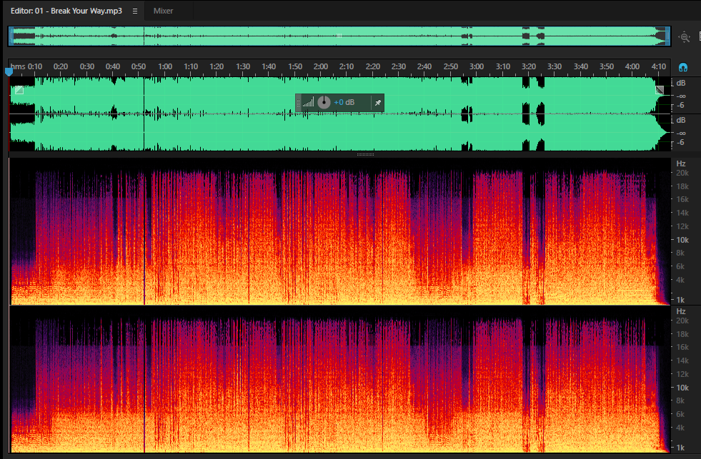
Task: Click the 3:20 mark on the time ruler
Action: [x=529, y=66]
